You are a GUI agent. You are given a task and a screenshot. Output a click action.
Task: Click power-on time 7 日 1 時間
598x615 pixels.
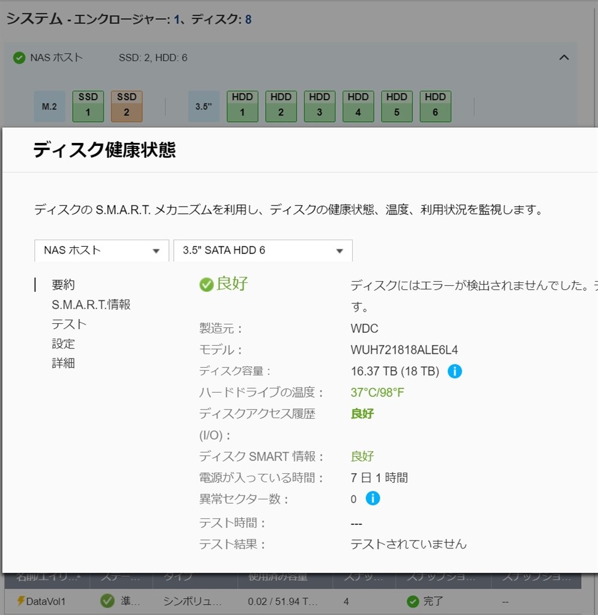tap(379, 477)
